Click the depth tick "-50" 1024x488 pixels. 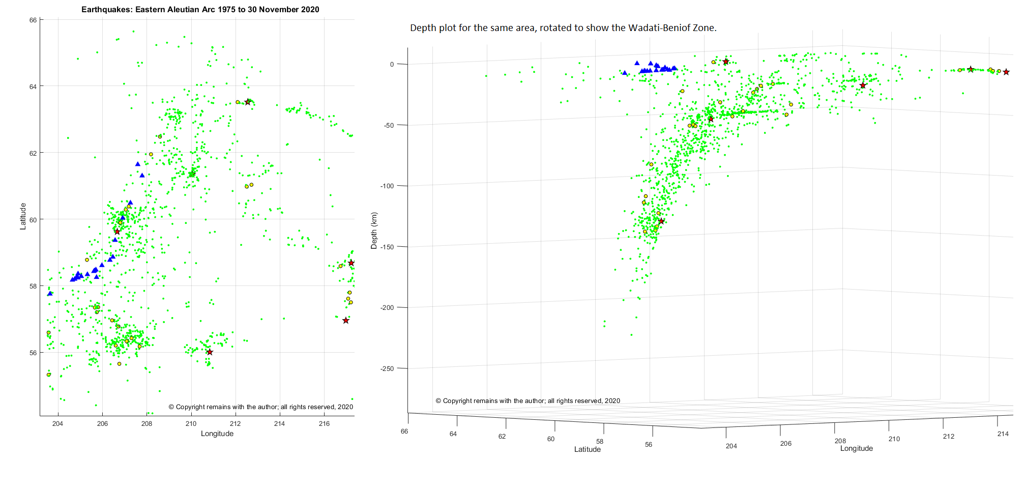click(388, 125)
